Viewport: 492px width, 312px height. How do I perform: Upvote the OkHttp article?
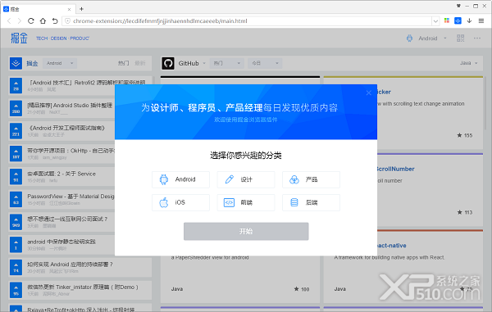[16, 153]
